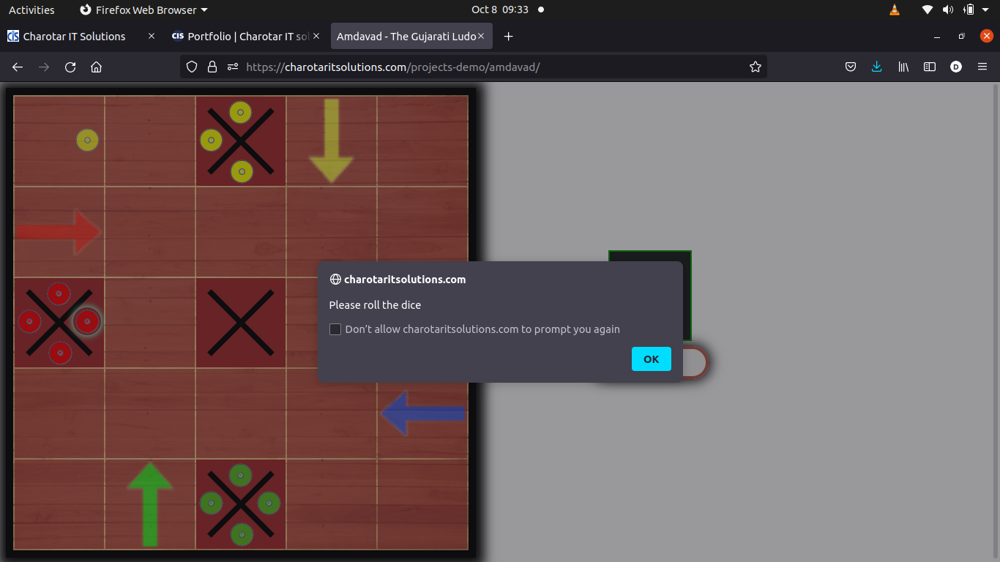Open site permissions icon in address bar
Image resolution: width=1000 pixels, height=562 pixels.
point(233,67)
